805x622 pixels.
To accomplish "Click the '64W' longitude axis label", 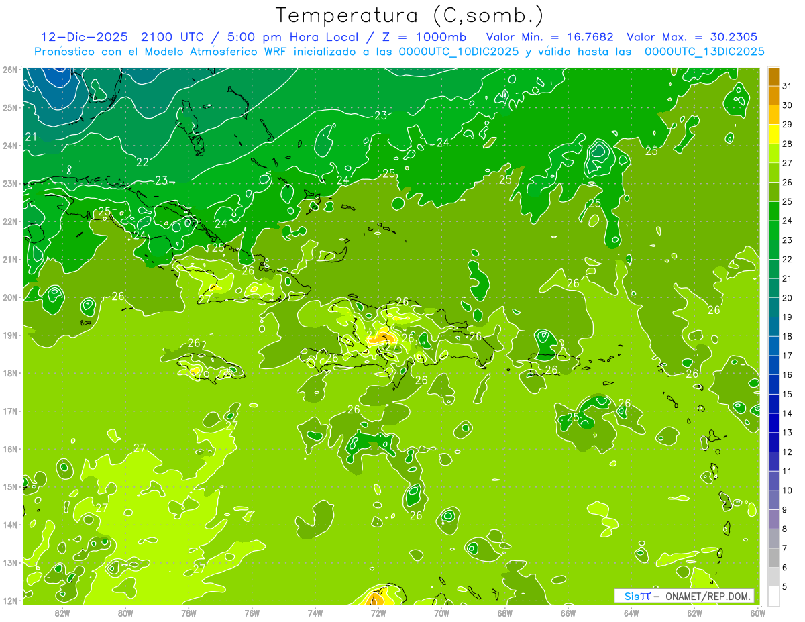I will 631,613.
